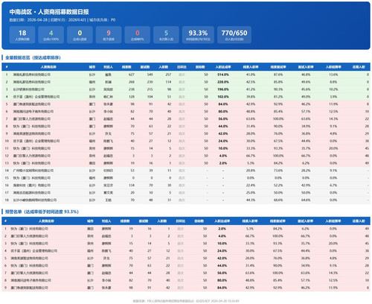372x304 pixels.
Task: Click the cell showing 627
Action: (x=132, y=75)
